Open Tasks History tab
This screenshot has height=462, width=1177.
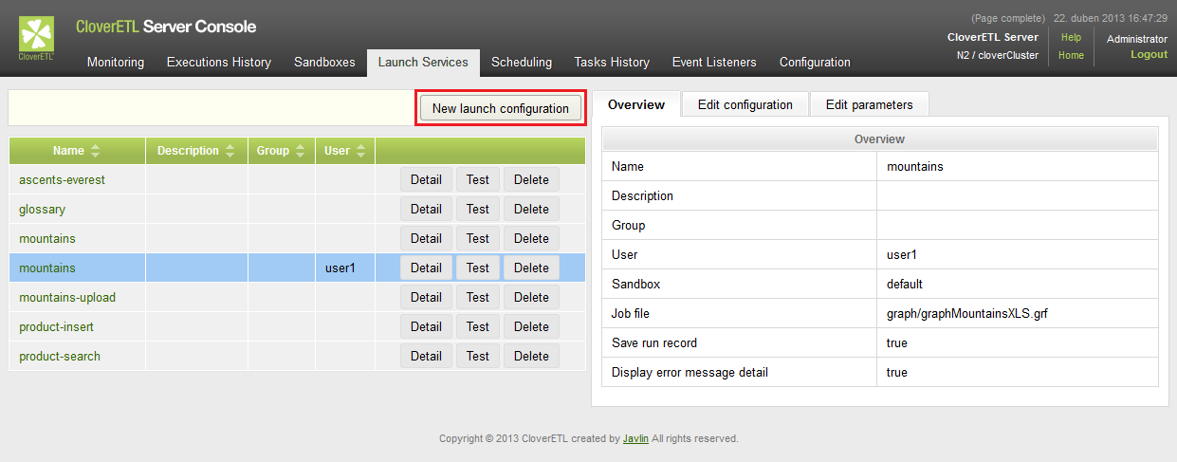pyautogui.click(x=612, y=63)
